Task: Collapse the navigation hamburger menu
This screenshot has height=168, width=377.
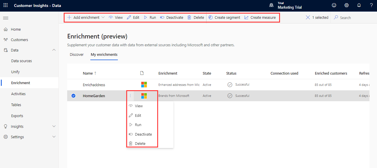Action: pos(6,18)
